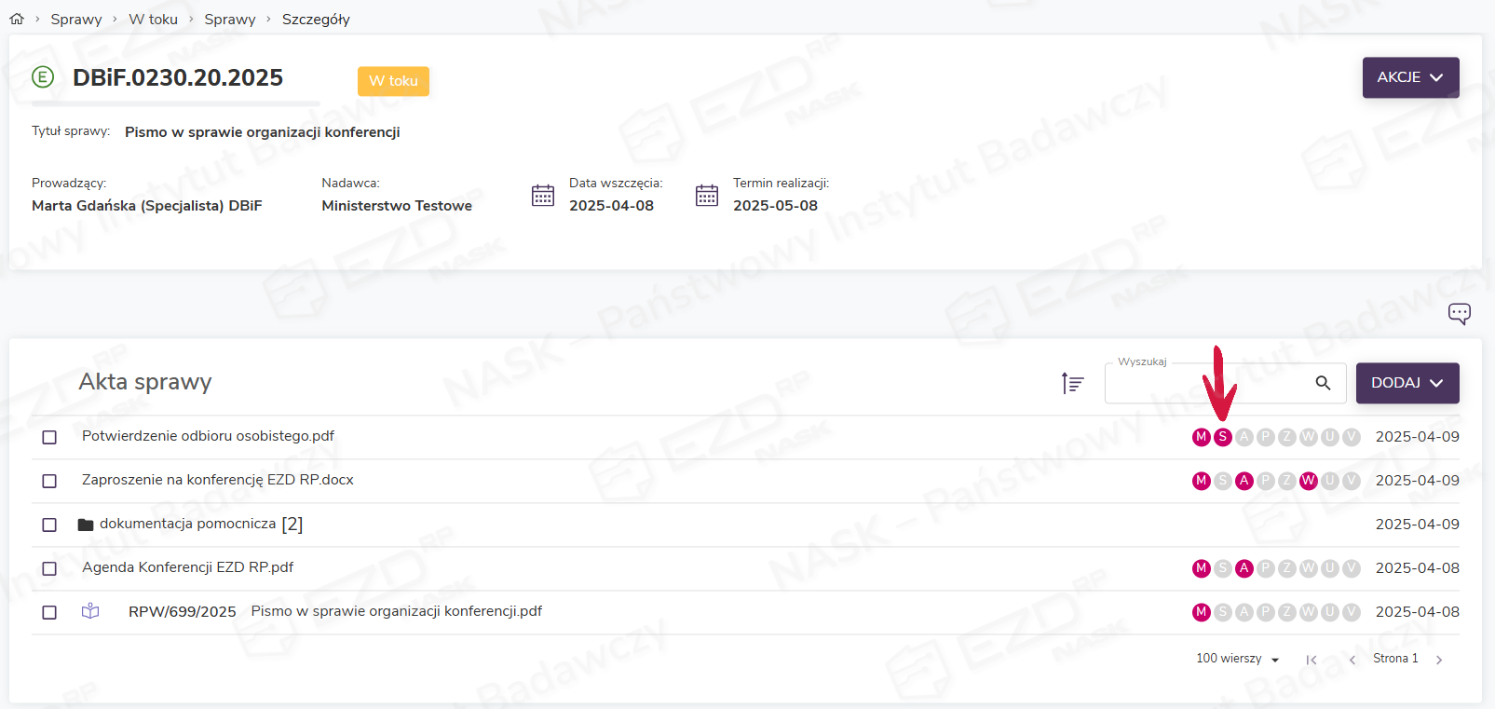The width and height of the screenshot is (1495, 709).
Task: Click the sort order icon in Akta sprawy
Action: coord(1072,383)
